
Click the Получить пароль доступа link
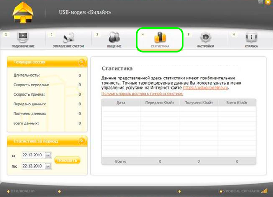(x=142, y=94)
